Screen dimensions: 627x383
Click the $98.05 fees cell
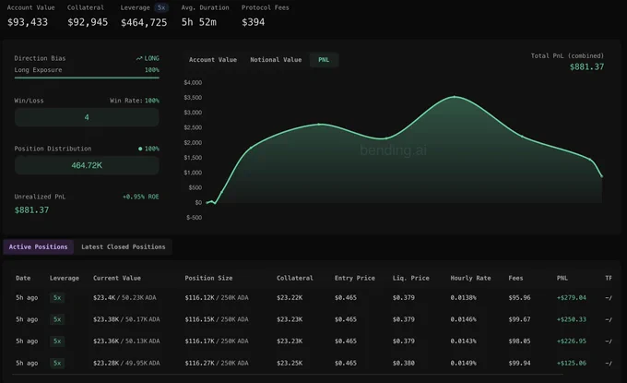pos(519,341)
